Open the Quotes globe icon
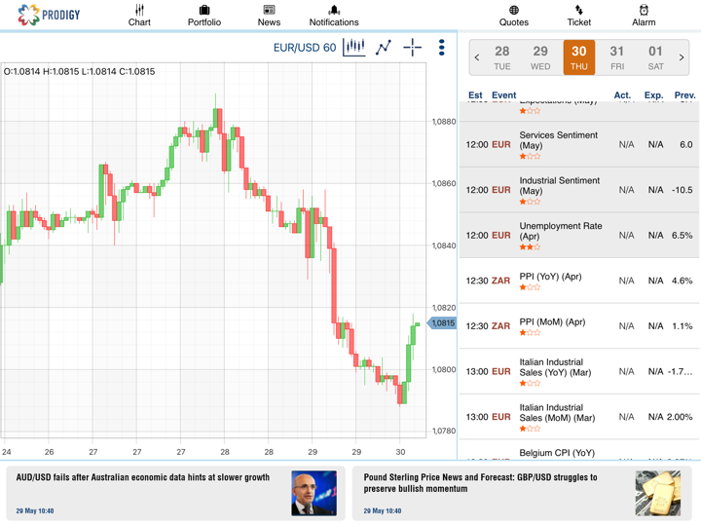The height and width of the screenshot is (526, 701). (x=514, y=11)
